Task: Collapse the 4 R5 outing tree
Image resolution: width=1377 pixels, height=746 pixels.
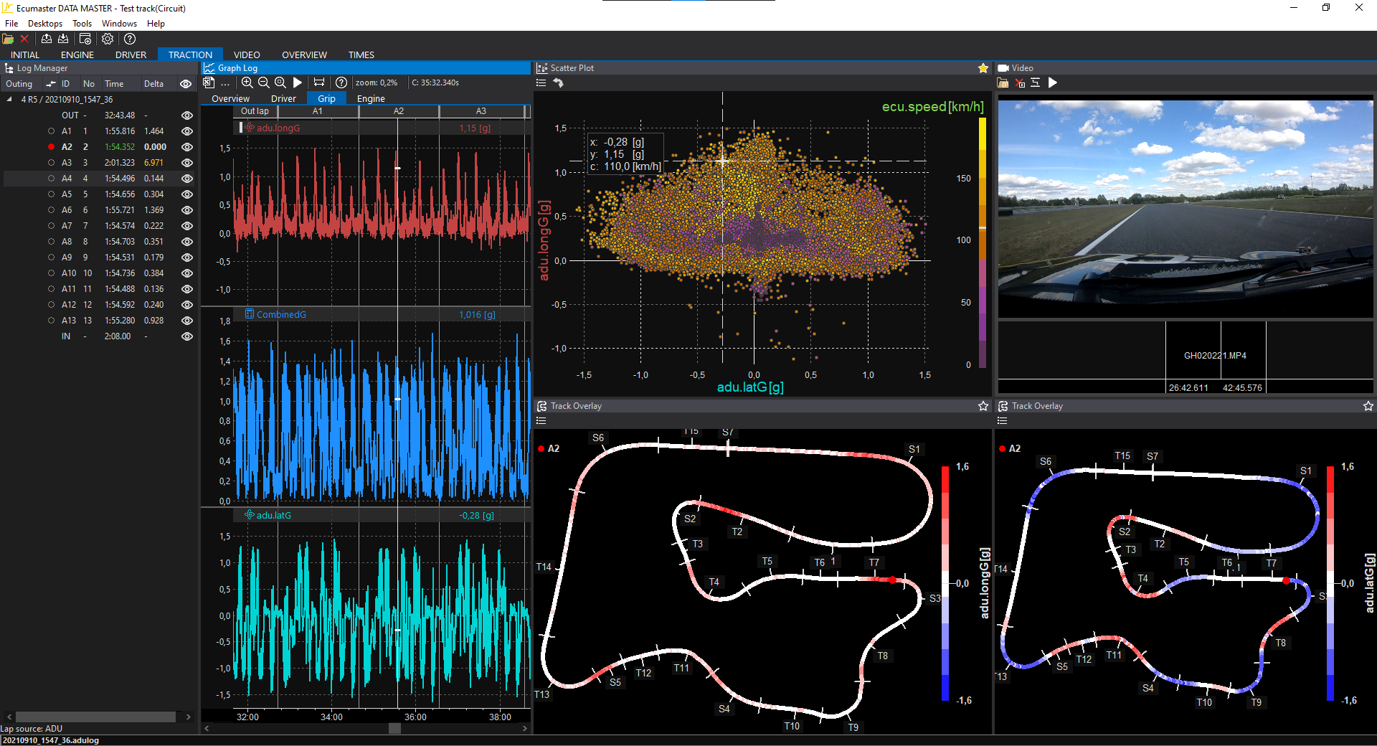Action: (x=9, y=100)
